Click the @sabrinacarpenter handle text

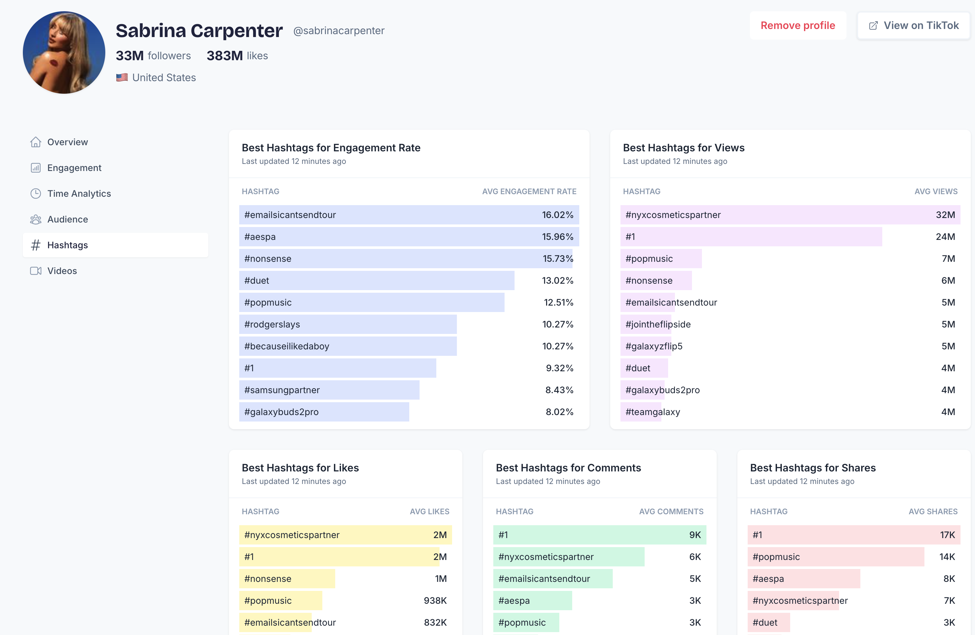click(339, 31)
